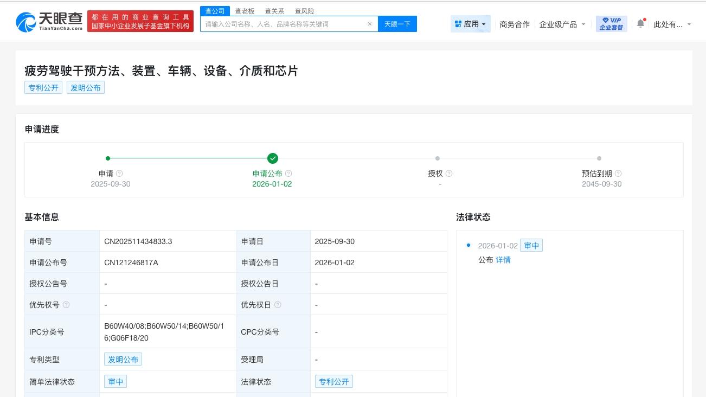Image resolution: width=706 pixels, height=397 pixels.
Task: Click the 申请 milestone dot on the progress timeline
Action: [108, 158]
